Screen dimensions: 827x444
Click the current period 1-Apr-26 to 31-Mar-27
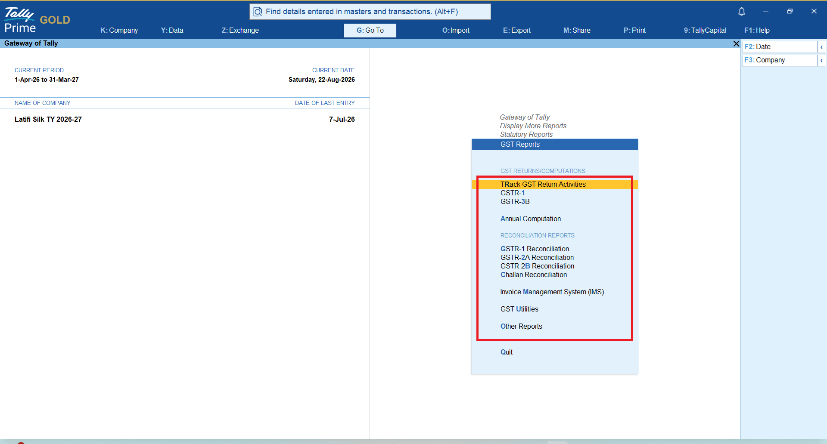pyautogui.click(x=47, y=80)
